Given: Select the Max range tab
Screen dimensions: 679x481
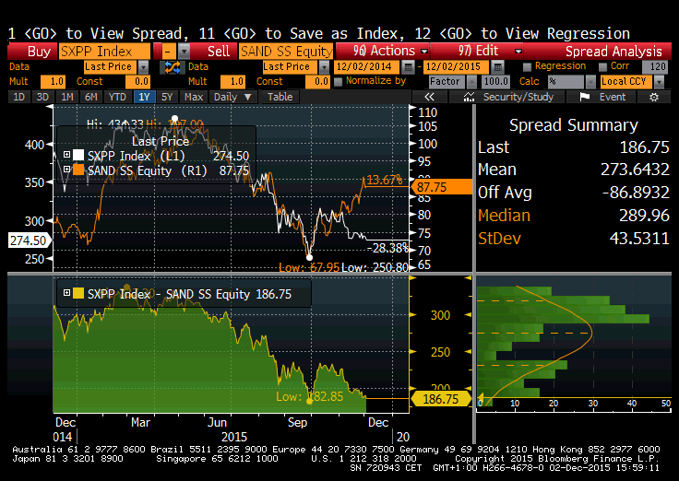Looking at the screenshot, I should point(194,97).
